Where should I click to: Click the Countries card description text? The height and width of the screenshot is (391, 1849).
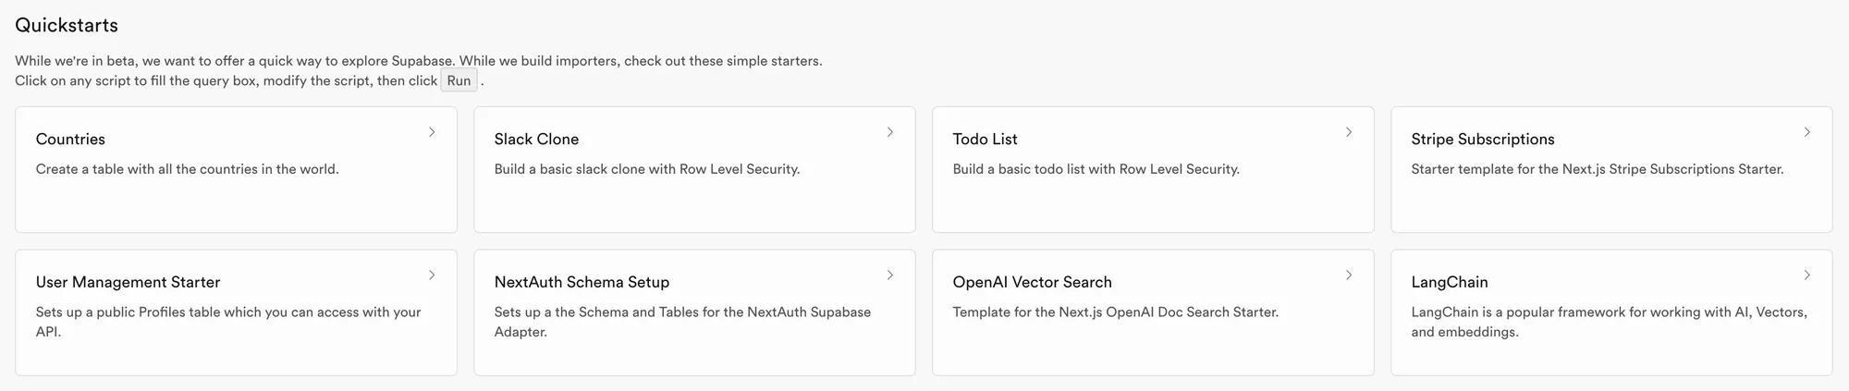click(187, 169)
